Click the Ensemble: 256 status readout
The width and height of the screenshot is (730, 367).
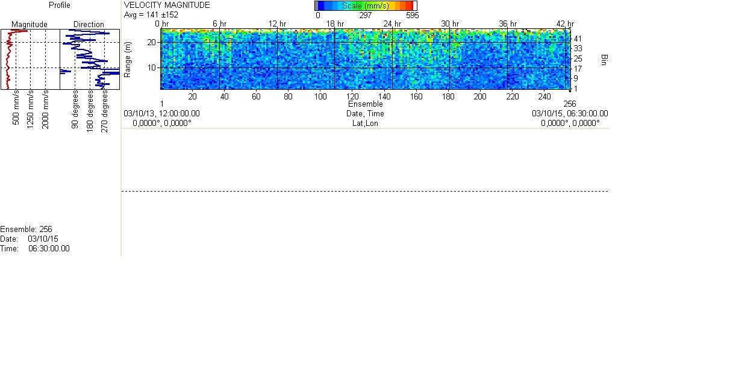click(27, 229)
